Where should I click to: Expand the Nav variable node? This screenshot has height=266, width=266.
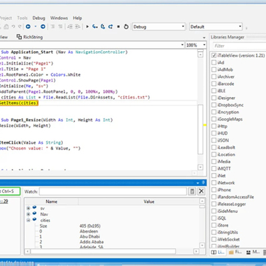coord(28,214)
